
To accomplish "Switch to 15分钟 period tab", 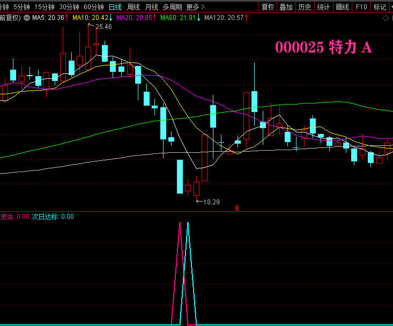I will tap(45, 7).
